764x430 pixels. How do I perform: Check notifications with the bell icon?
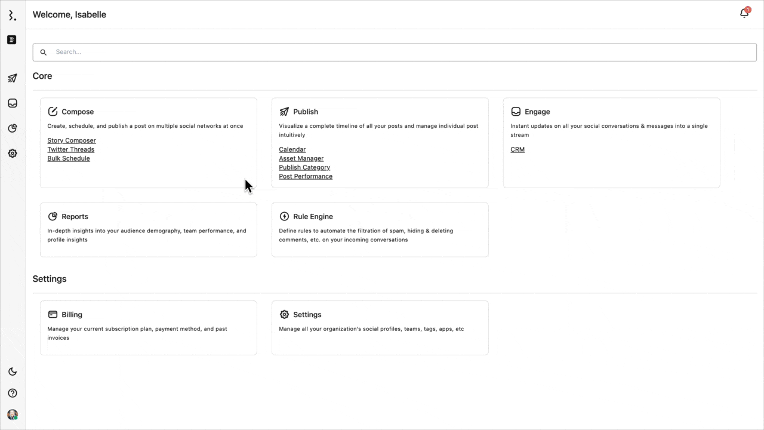(744, 13)
